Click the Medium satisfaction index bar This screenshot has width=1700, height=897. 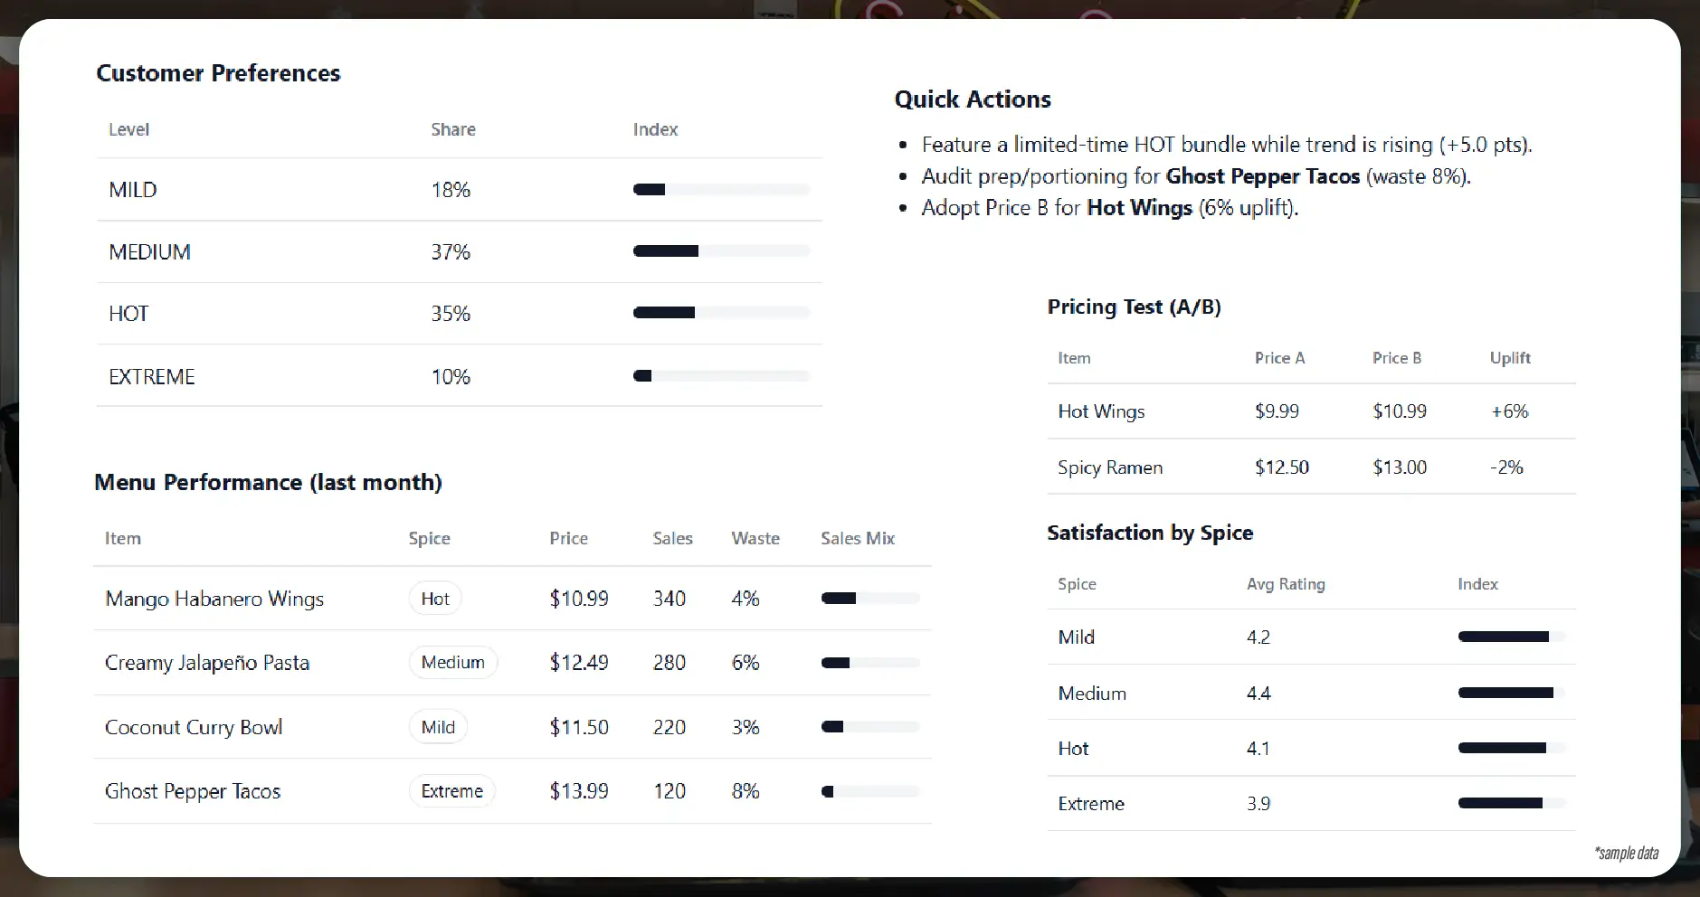point(1512,693)
